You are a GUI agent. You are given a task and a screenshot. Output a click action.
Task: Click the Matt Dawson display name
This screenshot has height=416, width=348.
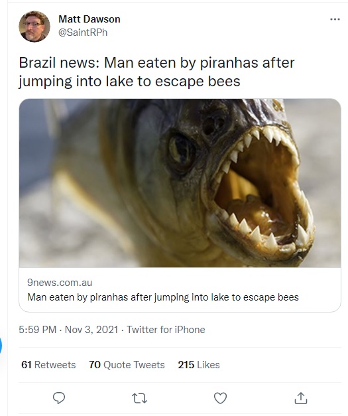pos(89,19)
